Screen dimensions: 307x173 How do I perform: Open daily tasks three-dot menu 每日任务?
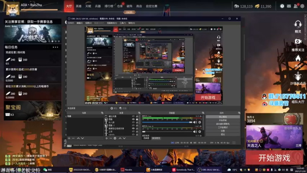[x=55, y=47]
